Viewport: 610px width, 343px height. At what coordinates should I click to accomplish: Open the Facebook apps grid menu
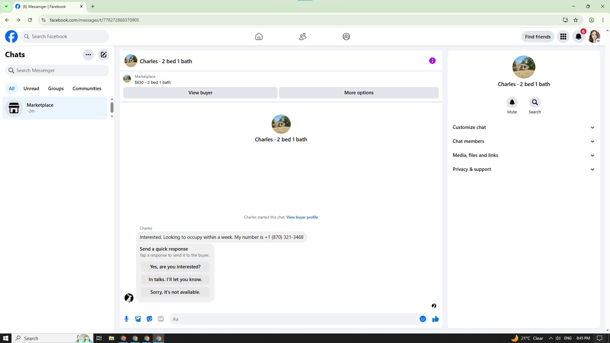click(563, 37)
